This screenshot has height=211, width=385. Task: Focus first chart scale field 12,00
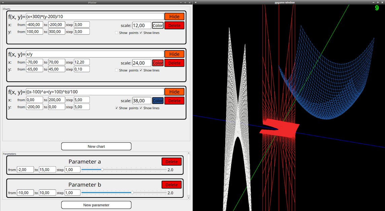pyautogui.click(x=142, y=26)
